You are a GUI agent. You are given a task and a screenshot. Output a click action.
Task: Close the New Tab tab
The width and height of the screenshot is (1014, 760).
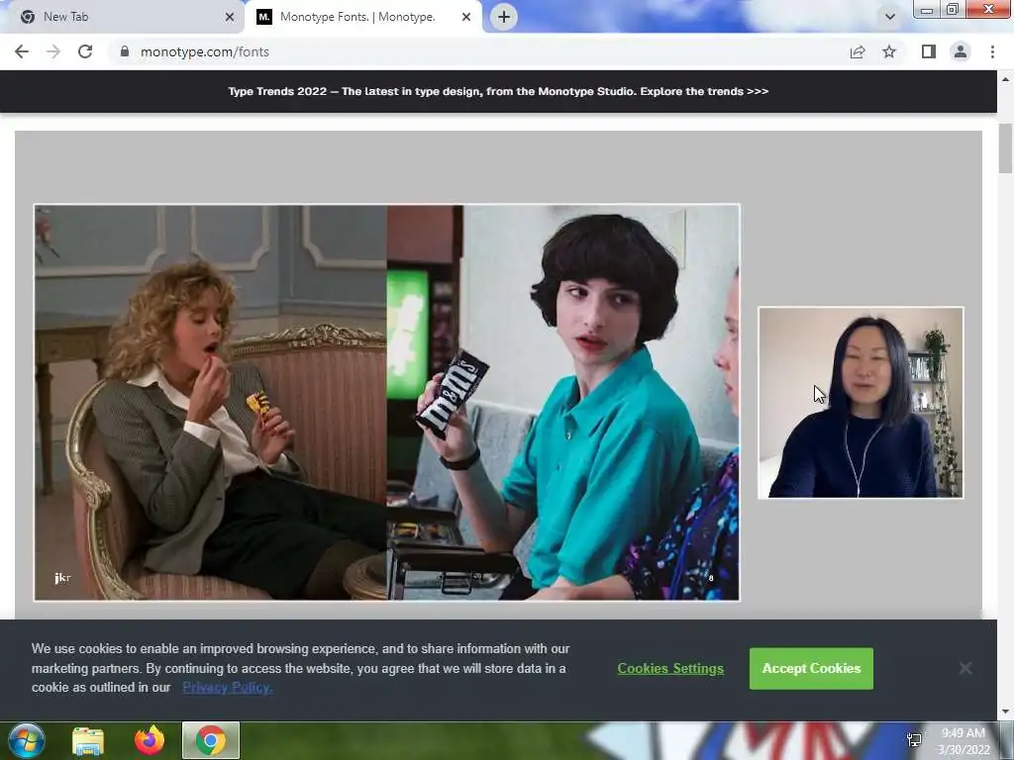coord(230,17)
